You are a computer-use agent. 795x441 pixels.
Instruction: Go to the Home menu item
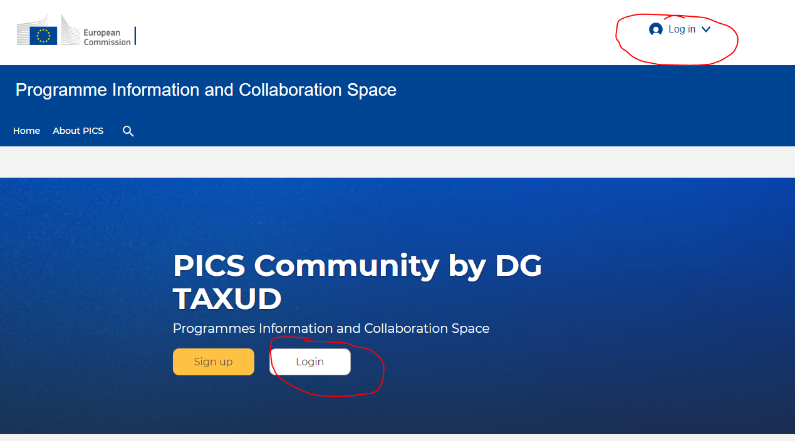[26, 131]
